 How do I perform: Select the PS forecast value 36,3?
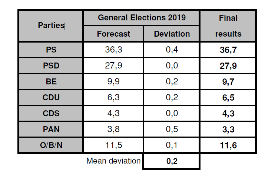[x=113, y=50]
